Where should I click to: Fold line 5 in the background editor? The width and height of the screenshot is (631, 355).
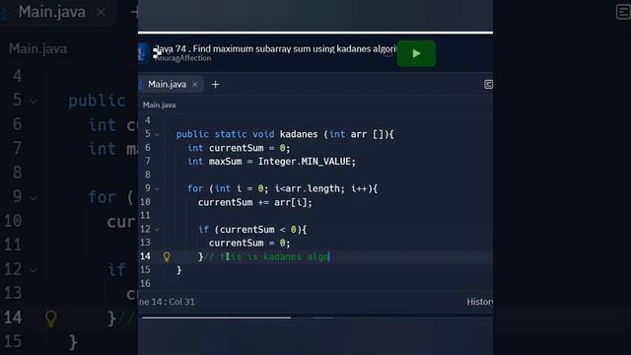coord(34,101)
